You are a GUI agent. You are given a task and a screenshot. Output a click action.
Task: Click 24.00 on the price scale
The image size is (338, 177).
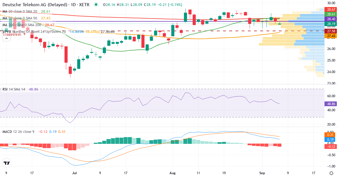click(x=331, y=72)
